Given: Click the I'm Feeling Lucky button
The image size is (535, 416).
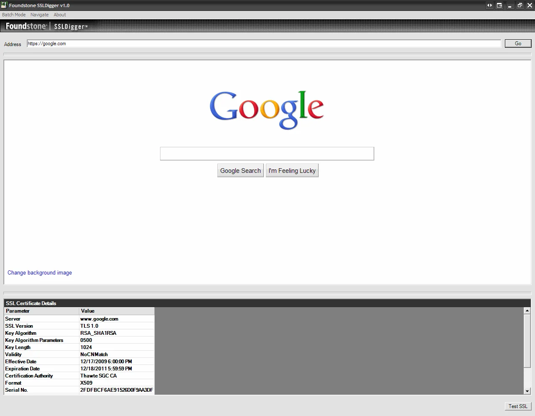Looking at the screenshot, I should (x=292, y=170).
